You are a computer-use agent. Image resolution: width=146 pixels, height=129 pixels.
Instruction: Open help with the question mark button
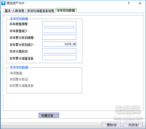(129, 3)
